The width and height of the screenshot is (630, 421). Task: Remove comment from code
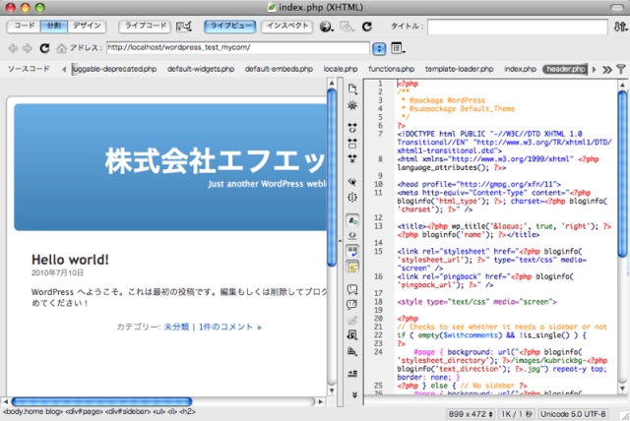tap(352, 305)
